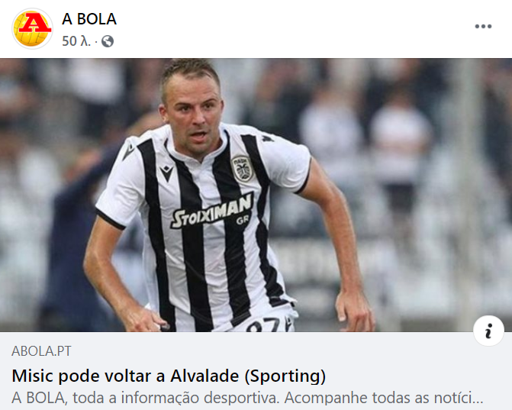
Task: Click the word 'Sporting' in the headline
Action: [x=285, y=376]
